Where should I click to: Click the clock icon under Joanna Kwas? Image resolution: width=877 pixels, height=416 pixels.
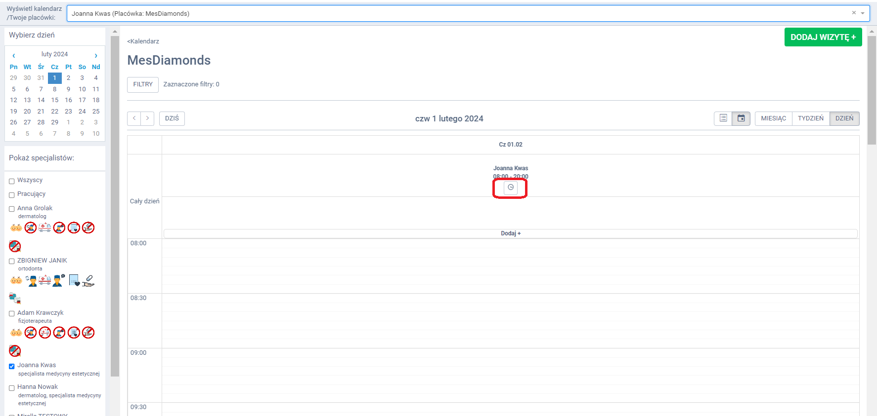point(510,188)
